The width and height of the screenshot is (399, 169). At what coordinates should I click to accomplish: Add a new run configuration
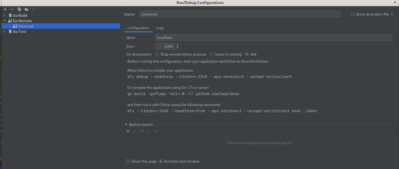pos(5,9)
